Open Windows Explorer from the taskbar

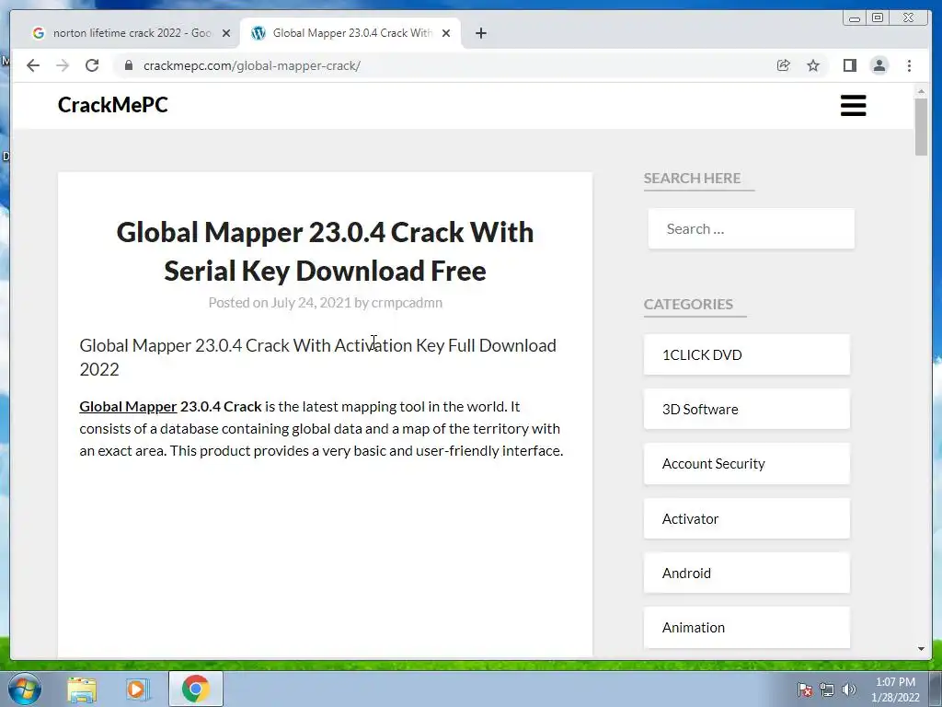point(82,690)
